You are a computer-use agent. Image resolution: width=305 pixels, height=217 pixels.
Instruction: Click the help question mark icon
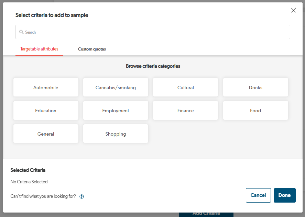(x=82, y=197)
